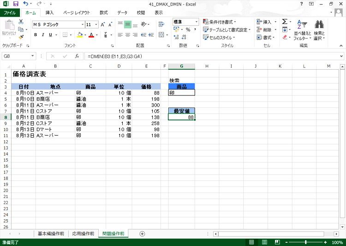Decrease font size with small A
Image resolution: width=346 pixels, height=246 pixels.
[110, 24]
